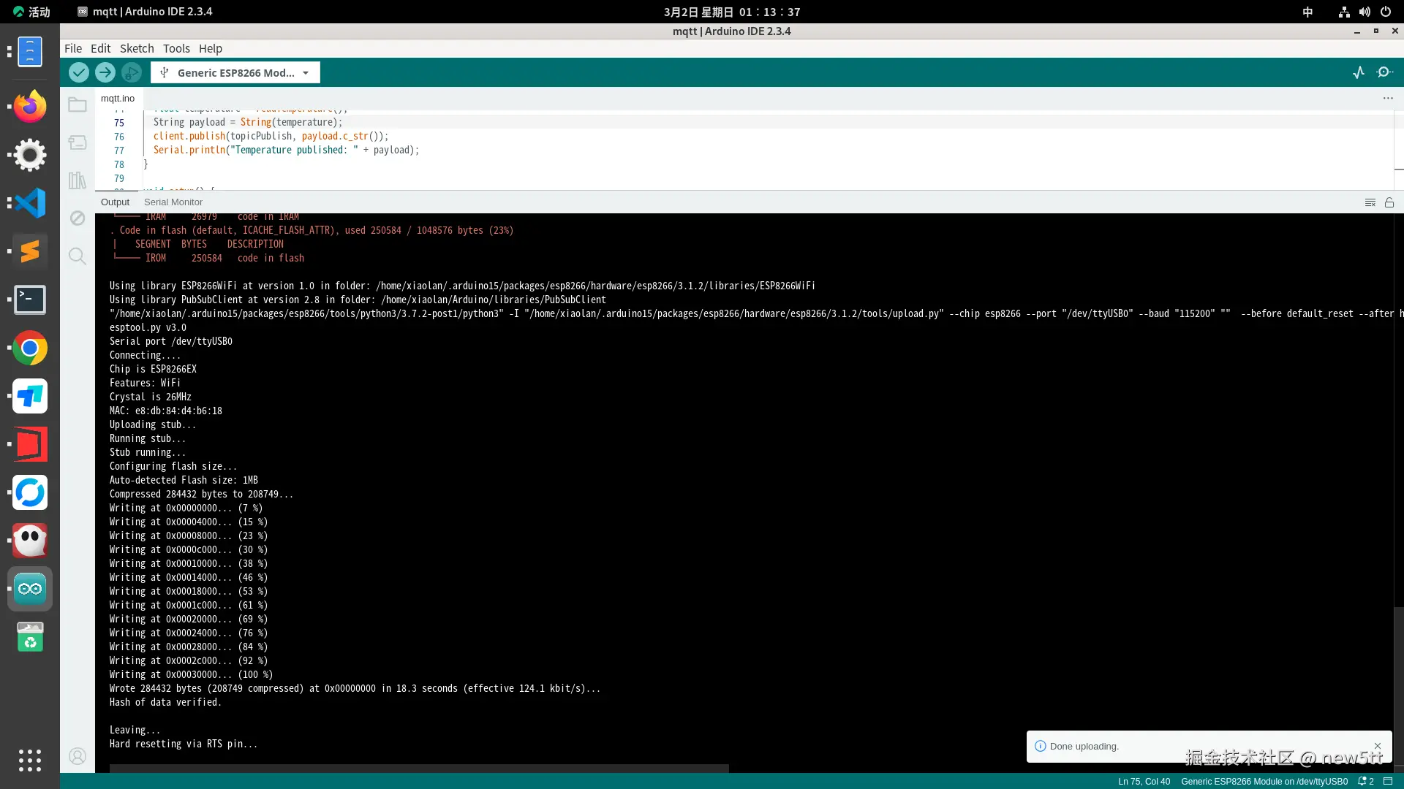The height and width of the screenshot is (789, 1404).
Task: Launch Firefox from the dock
Action: pos(30,107)
